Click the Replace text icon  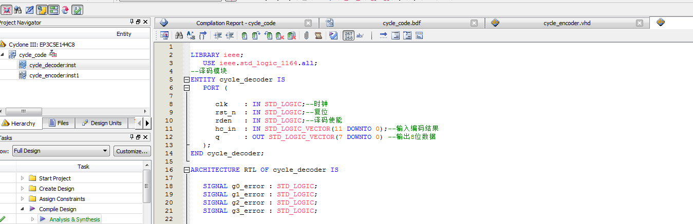(x=191, y=35)
